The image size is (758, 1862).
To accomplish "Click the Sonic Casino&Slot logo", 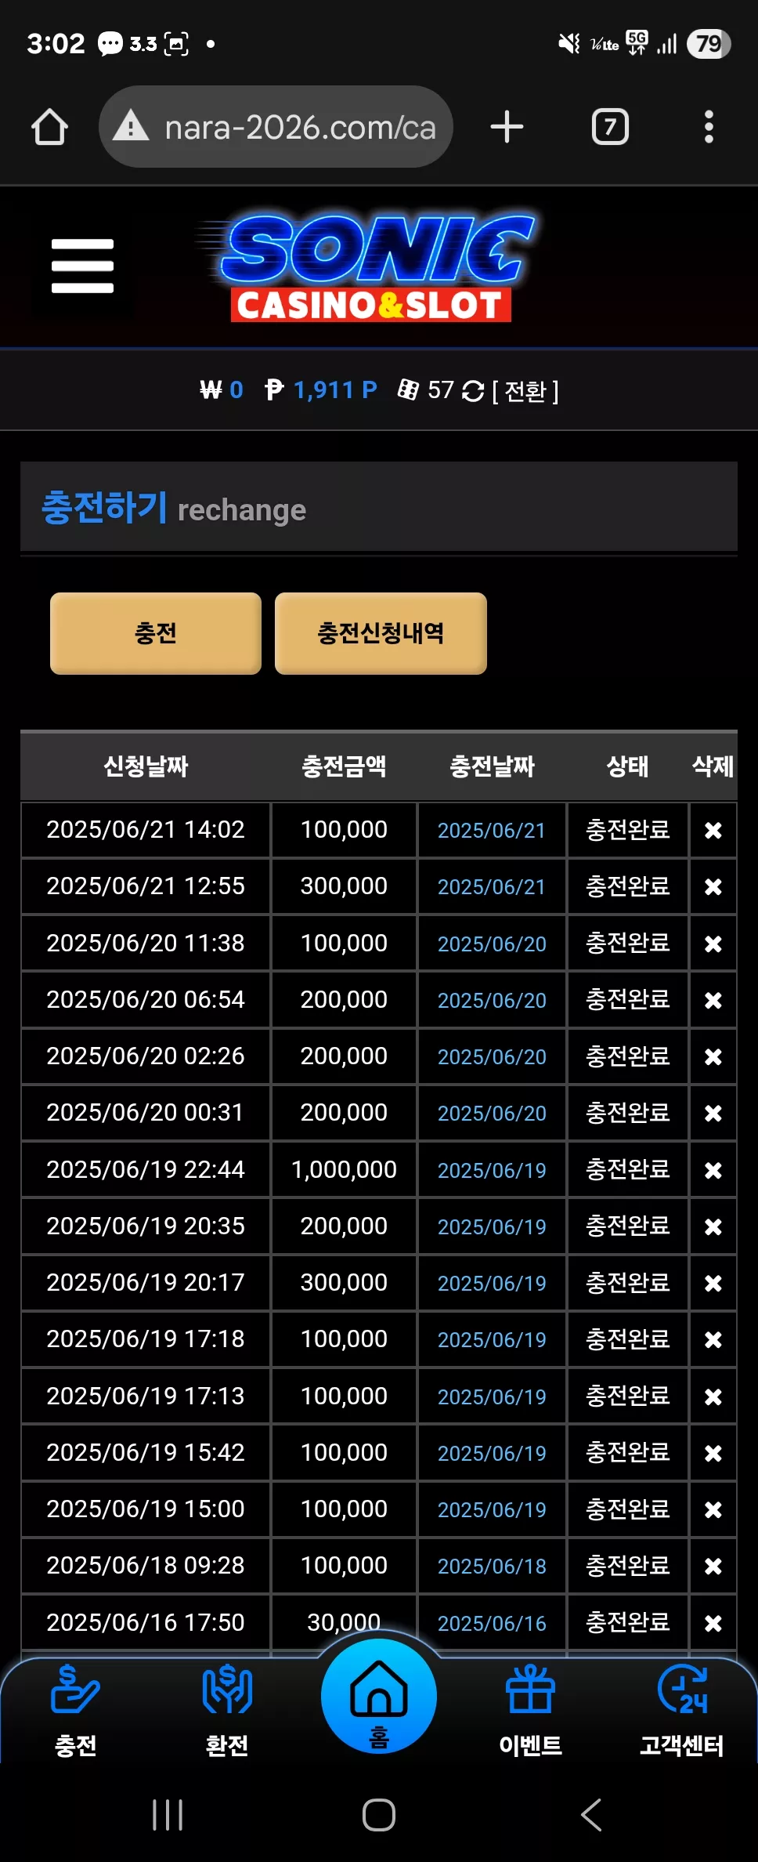I will point(368,267).
